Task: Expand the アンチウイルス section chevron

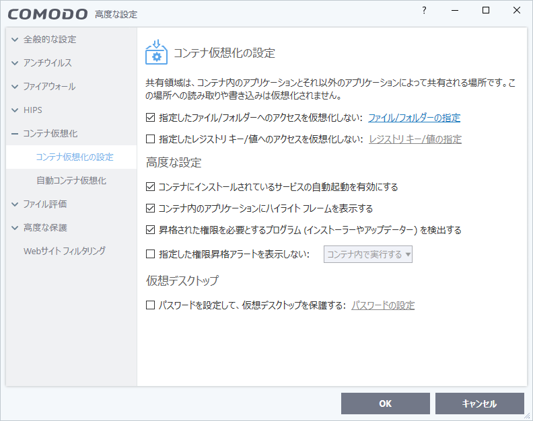Action: point(15,63)
